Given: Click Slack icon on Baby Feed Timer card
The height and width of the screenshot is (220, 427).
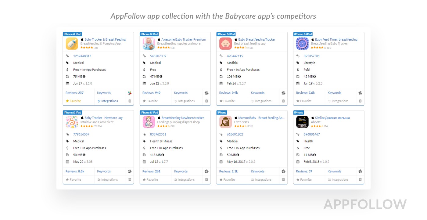Looking at the screenshot, I should pyautogui.click(x=360, y=93).
